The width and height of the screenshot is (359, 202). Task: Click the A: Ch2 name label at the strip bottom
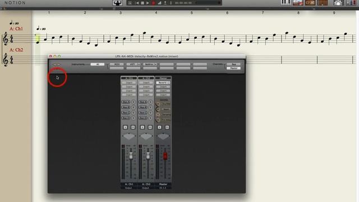(x=146, y=184)
